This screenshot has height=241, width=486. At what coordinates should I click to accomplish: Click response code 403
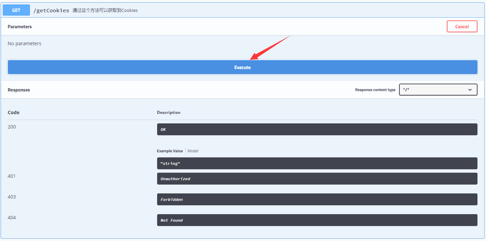point(12,197)
